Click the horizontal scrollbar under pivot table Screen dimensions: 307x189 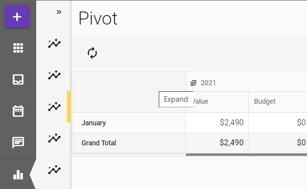(x=246, y=154)
